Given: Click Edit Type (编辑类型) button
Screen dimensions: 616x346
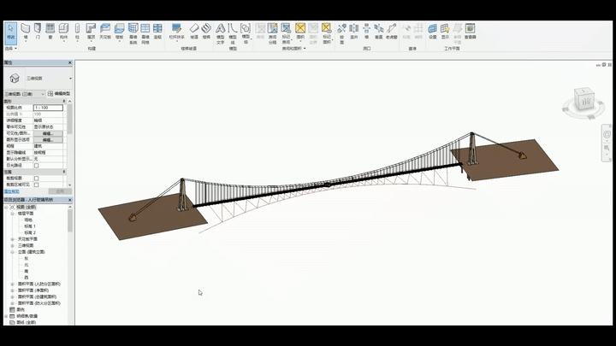Looking at the screenshot, I should (x=59, y=93).
